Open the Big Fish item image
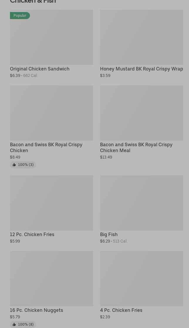Image resolution: width=189 pixels, height=328 pixels. coord(141,203)
